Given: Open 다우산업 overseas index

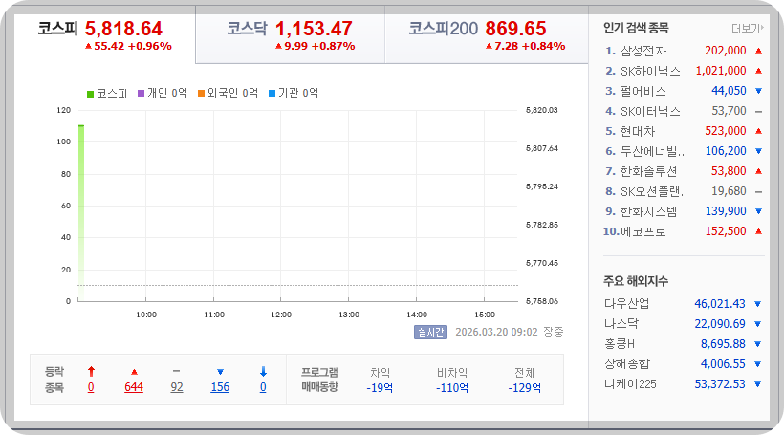Looking at the screenshot, I should (x=626, y=303).
